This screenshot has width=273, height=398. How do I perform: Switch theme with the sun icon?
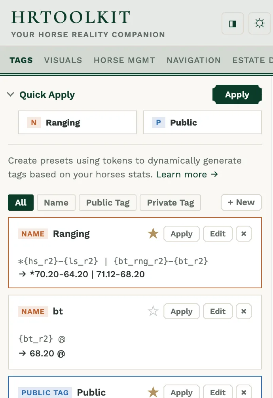(259, 24)
